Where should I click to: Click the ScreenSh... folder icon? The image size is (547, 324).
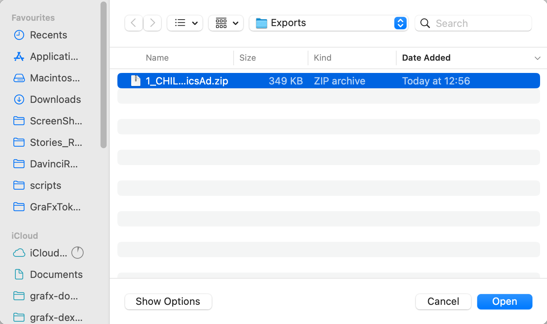[19, 121]
